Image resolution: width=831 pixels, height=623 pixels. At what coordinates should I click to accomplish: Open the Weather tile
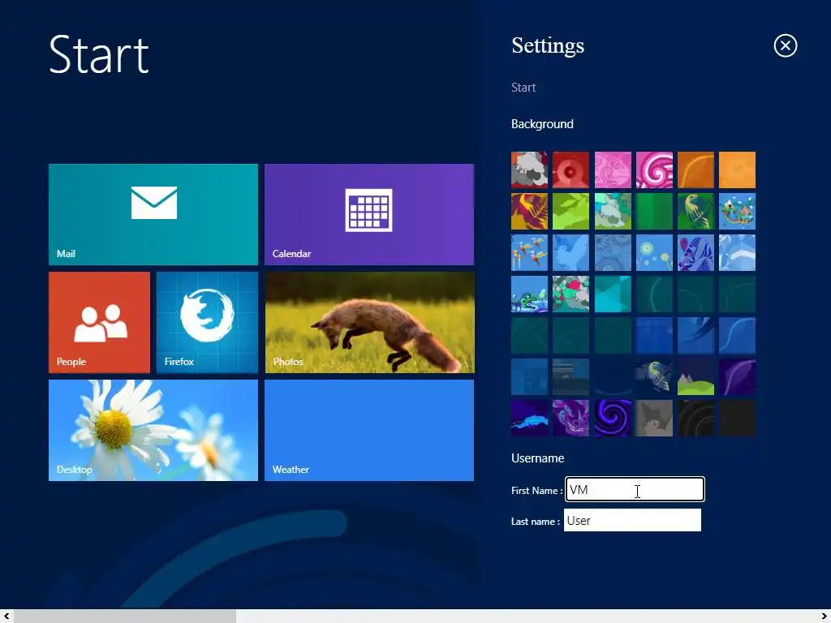(369, 430)
